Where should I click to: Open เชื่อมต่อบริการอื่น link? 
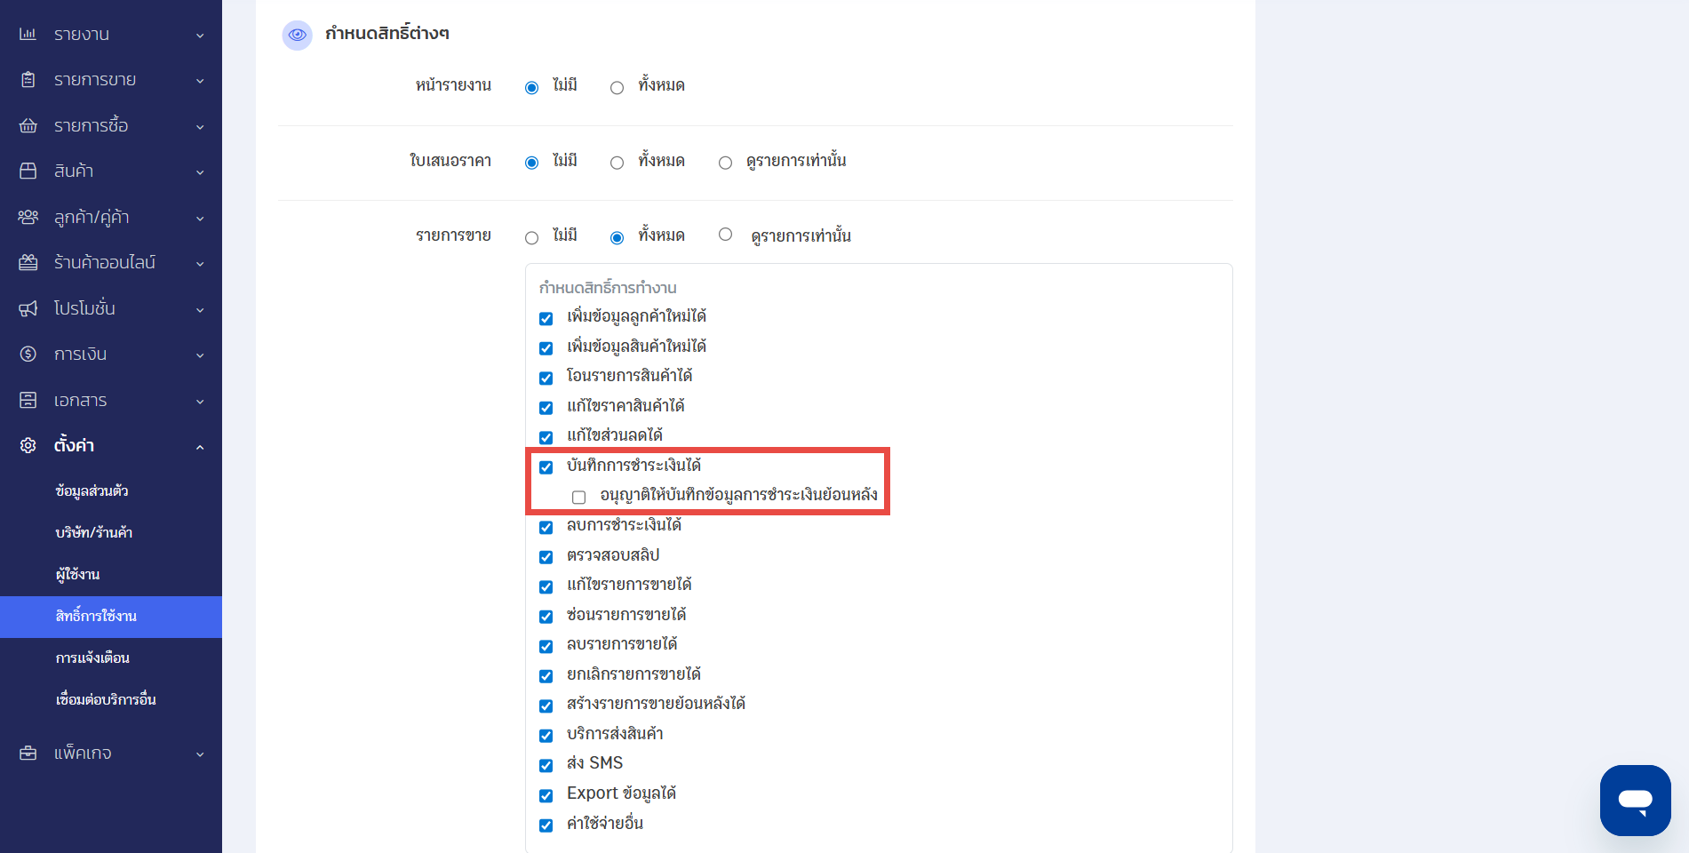[x=106, y=699]
